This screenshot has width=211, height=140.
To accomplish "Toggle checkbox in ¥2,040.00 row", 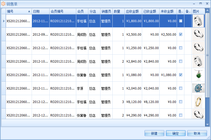I will [x=181, y=88].
